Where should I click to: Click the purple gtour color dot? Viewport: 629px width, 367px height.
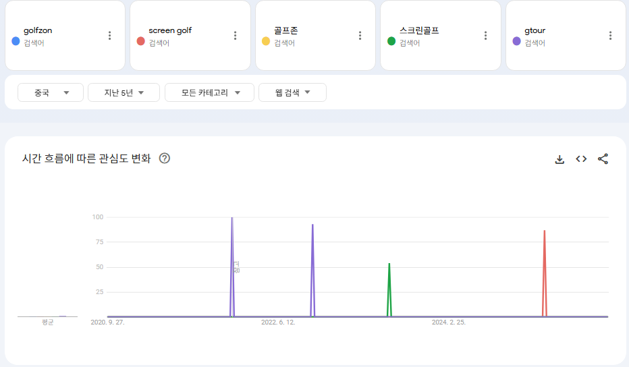click(x=517, y=41)
